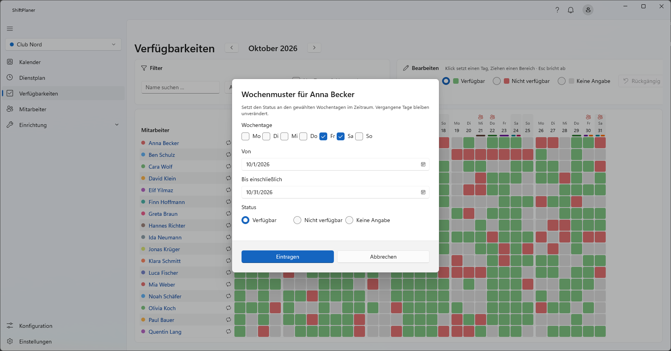
Task: Open the help question mark icon
Action: coord(557,10)
